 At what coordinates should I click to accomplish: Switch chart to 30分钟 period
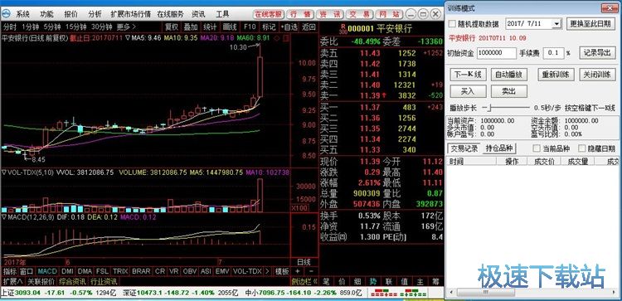tap(101, 27)
